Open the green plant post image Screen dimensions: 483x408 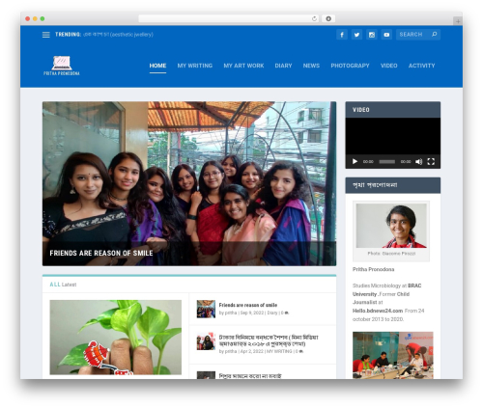(x=116, y=338)
